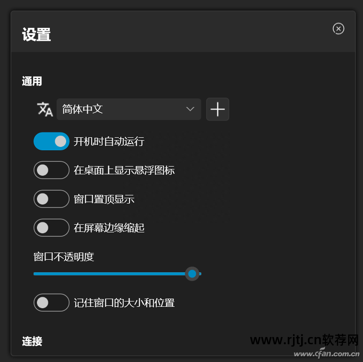Select the 连接 section heading

click(x=32, y=341)
